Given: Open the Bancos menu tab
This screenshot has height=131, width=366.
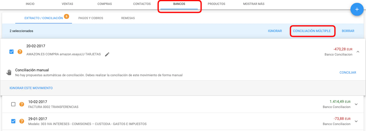Looking at the screenshot, I should coord(179,4).
